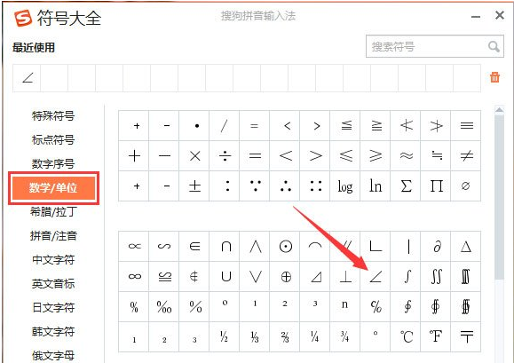Minimize the 符号大全 window
The width and height of the screenshot is (514, 363).
point(476,16)
